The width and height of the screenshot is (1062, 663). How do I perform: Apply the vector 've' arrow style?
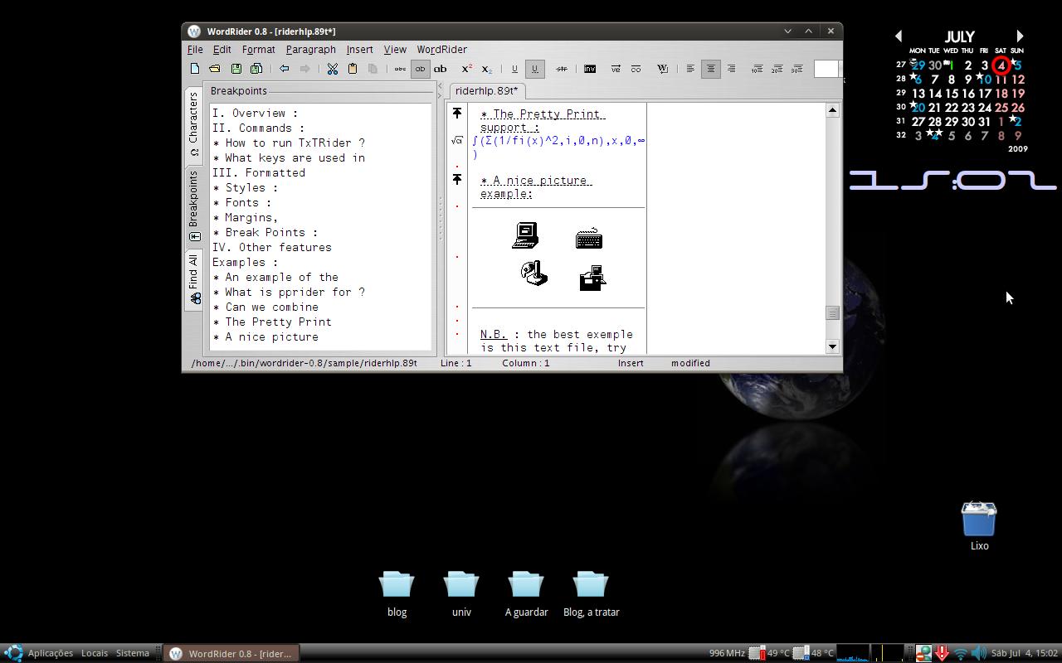pyautogui.click(x=616, y=69)
